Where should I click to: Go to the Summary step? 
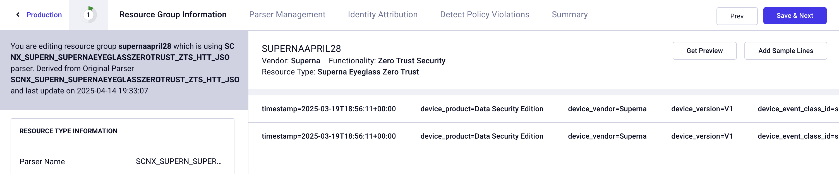(570, 14)
